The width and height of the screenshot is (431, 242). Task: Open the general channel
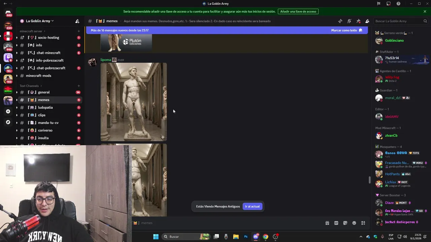tap(50, 92)
